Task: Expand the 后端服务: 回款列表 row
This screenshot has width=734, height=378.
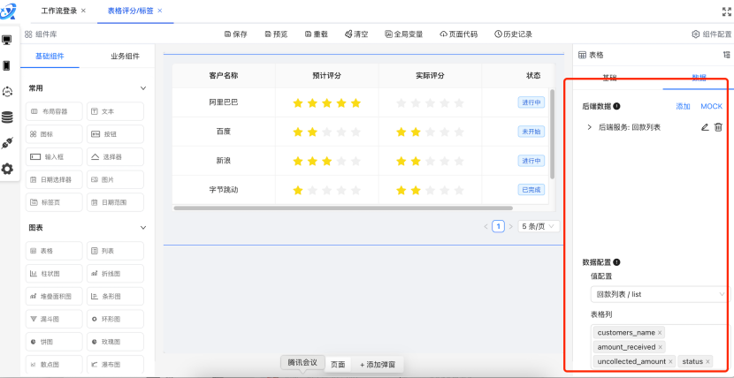Action: coord(589,127)
